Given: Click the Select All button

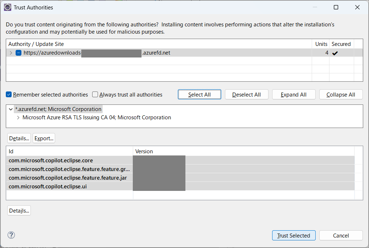Looking at the screenshot, I should (199, 94).
